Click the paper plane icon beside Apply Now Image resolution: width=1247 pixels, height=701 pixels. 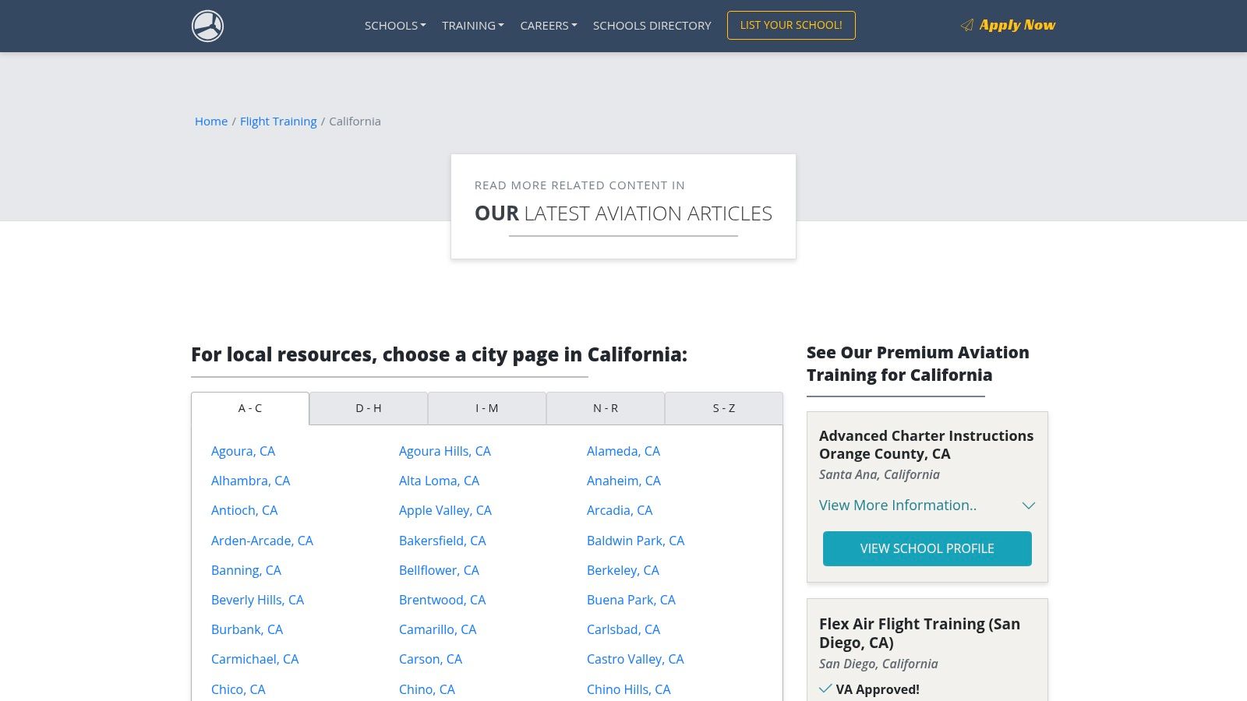(x=967, y=26)
